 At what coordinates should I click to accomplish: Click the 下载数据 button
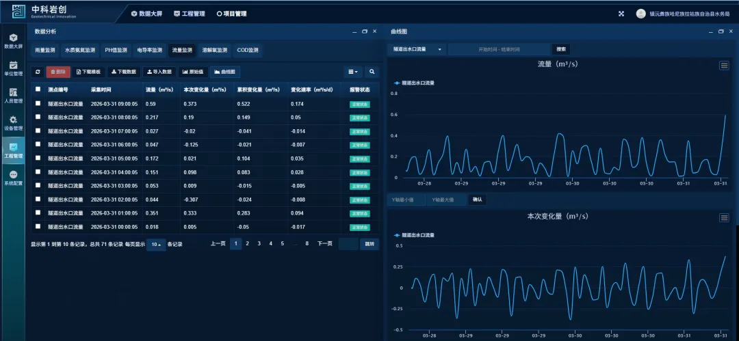(x=124, y=72)
